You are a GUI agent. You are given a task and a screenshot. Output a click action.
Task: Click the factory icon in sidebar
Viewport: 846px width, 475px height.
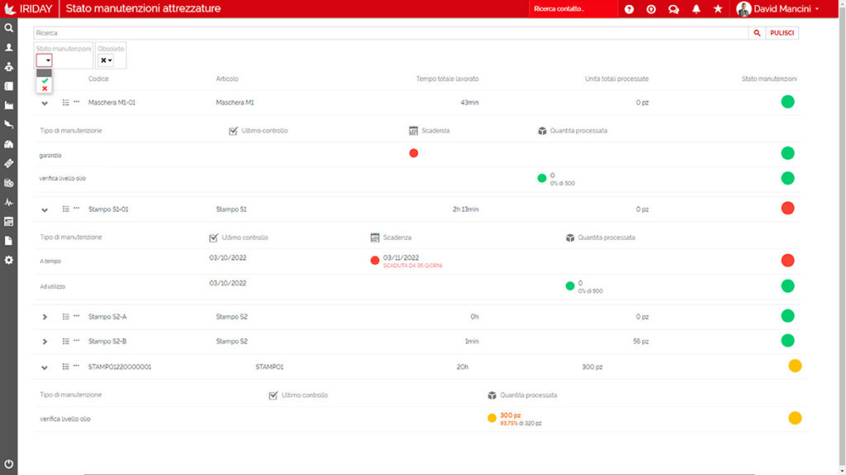pyautogui.click(x=9, y=106)
